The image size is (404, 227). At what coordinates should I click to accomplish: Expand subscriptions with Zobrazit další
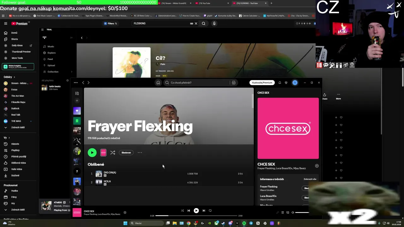[x=18, y=127]
